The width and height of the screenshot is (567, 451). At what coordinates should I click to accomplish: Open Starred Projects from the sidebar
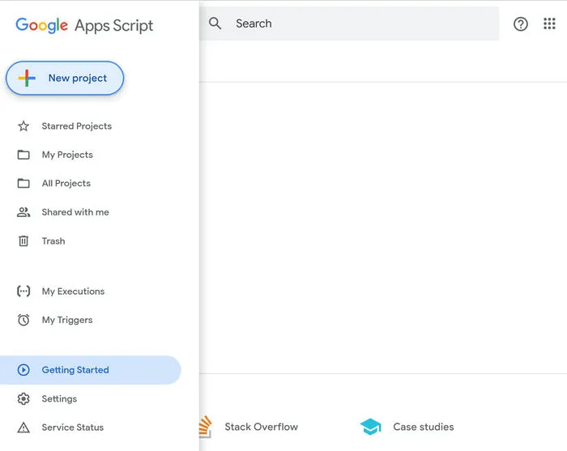(x=77, y=126)
